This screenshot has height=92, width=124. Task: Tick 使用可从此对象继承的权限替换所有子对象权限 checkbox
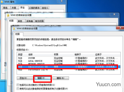tap(18, 89)
